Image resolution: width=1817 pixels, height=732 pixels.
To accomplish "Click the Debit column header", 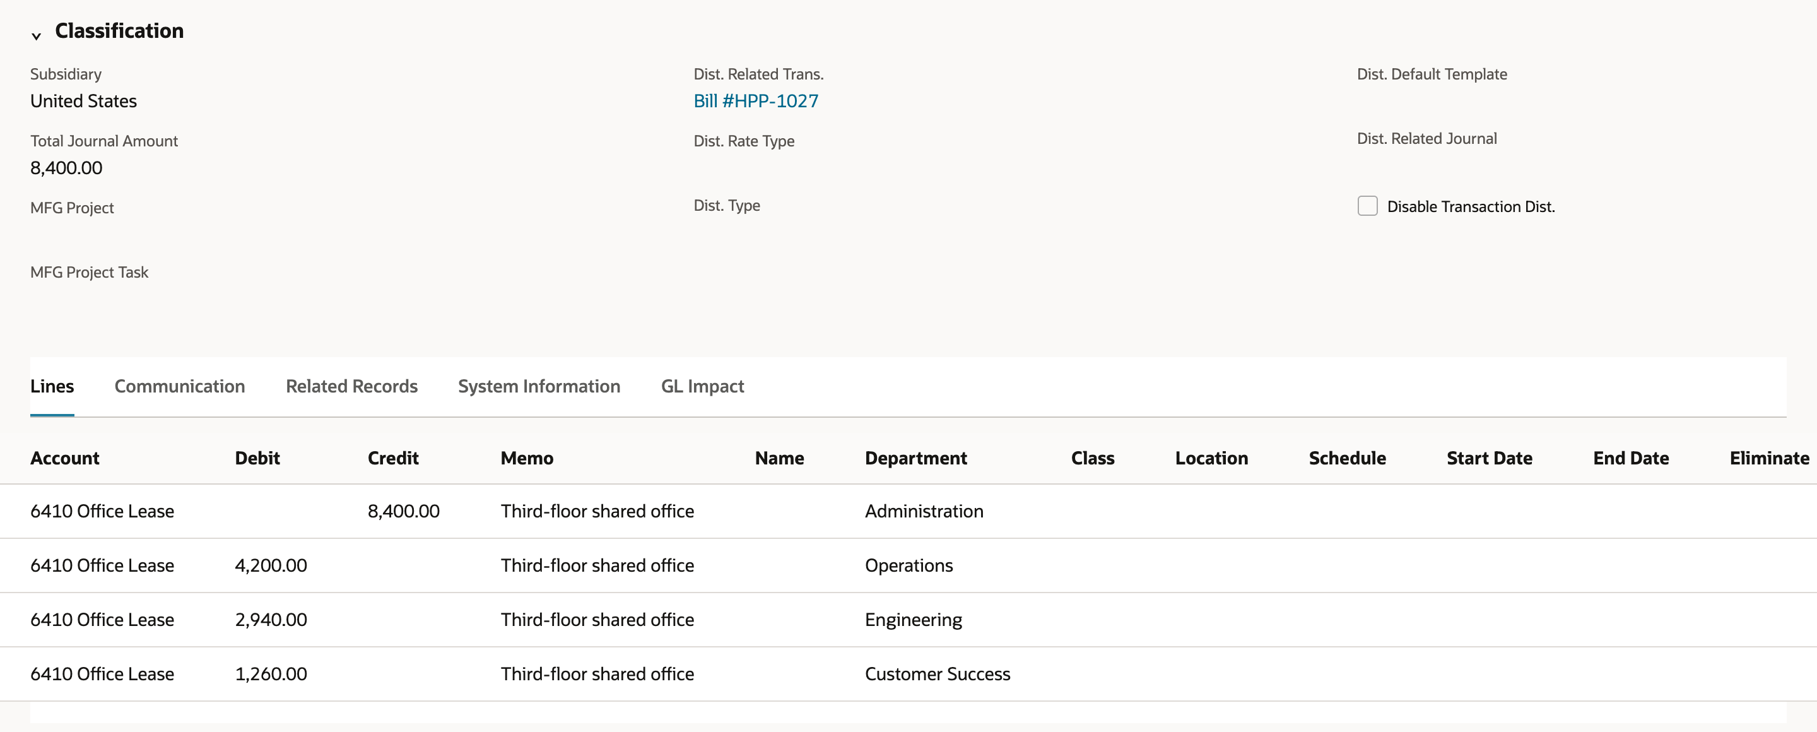I will [x=257, y=458].
